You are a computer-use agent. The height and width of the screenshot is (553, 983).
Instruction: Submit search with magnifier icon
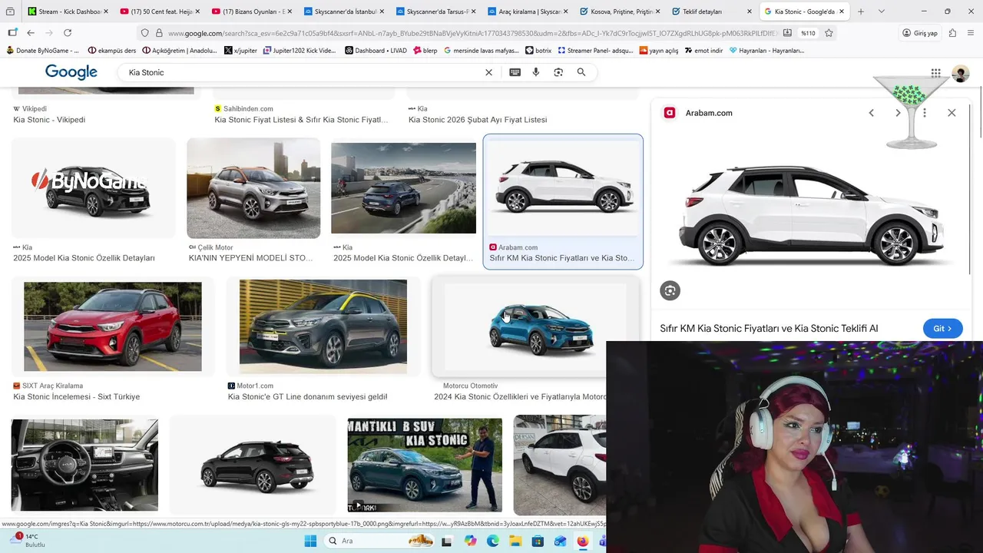click(x=581, y=72)
